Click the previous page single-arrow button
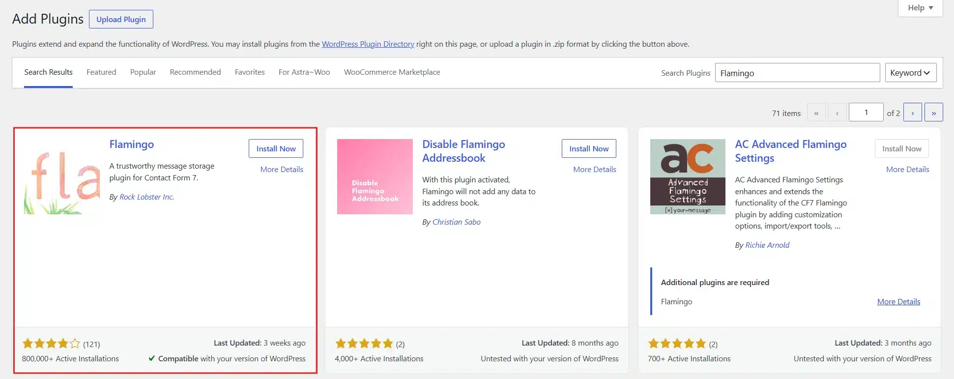Screen dimensions: 954x379 pyautogui.click(x=837, y=113)
